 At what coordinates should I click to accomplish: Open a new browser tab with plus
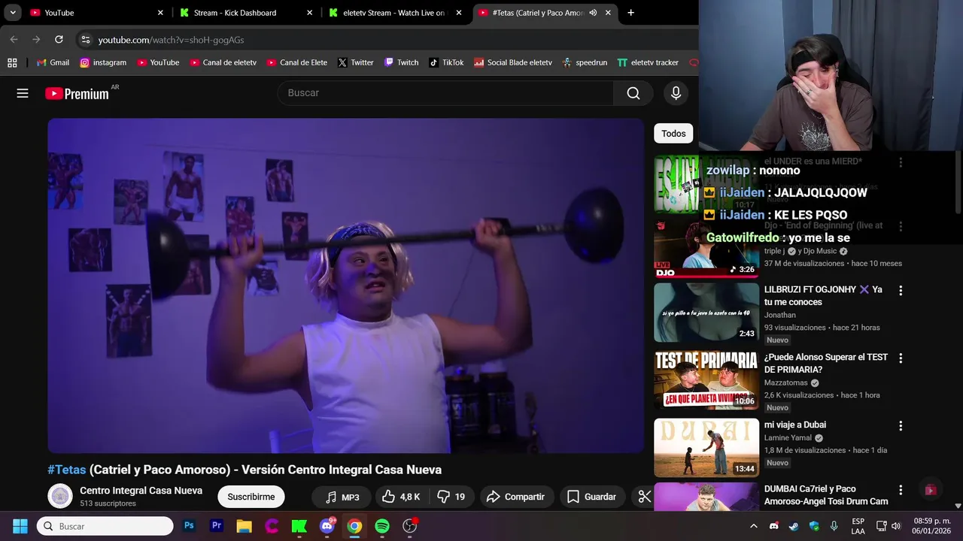point(630,13)
